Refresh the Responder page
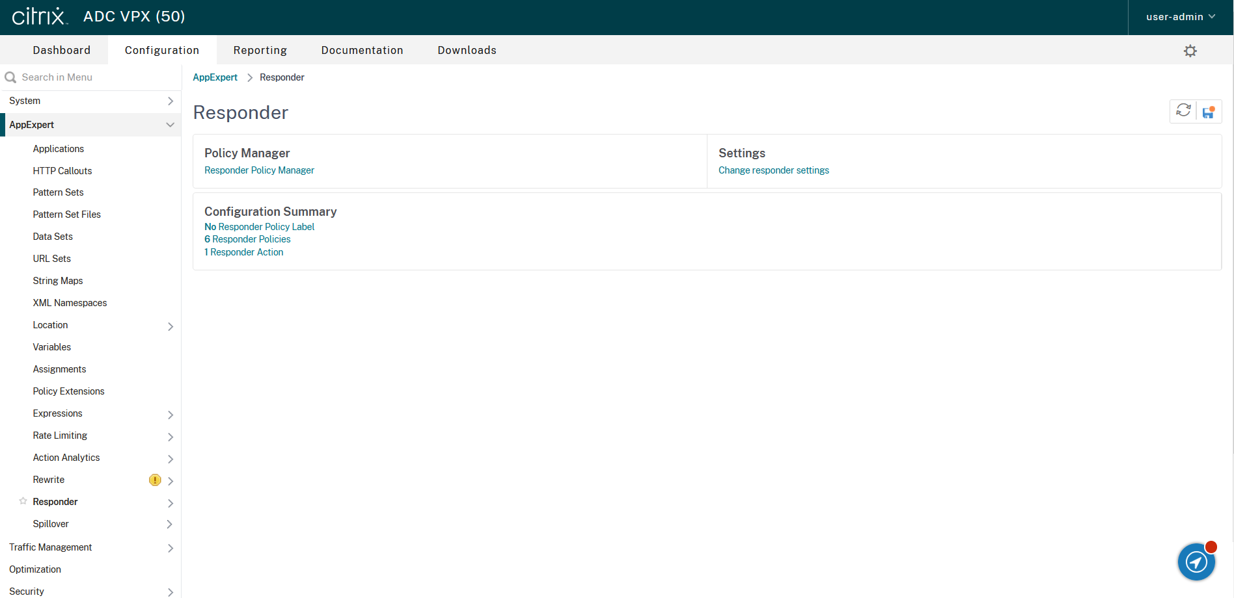The width and height of the screenshot is (1234, 598). (1183, 111)
